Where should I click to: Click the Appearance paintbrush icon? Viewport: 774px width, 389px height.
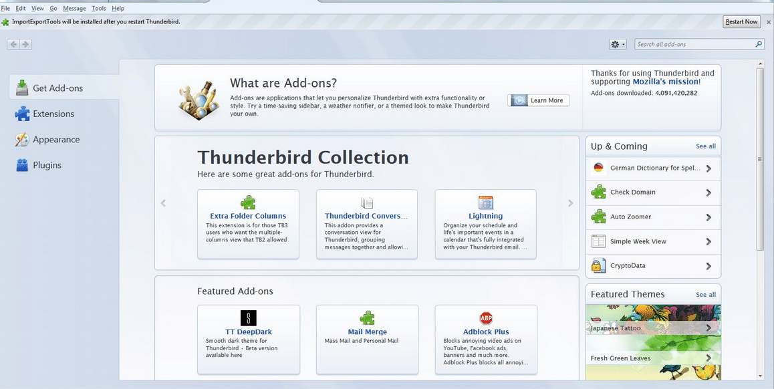[x=22, y=140]
